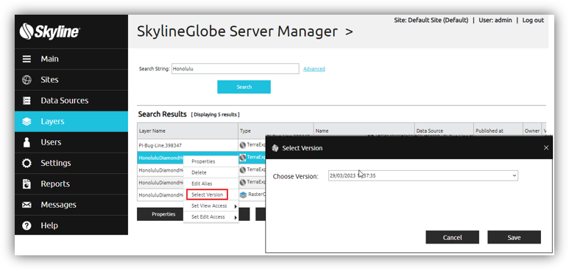Click the Search button
The width and height of the screenshot is (569, 270).
pyautogui.click(x=244, y=87)
